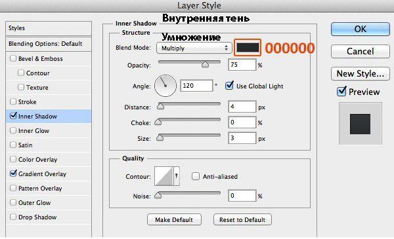Click the Angle value field
The width and height of the screenshot is (394, 239).
click(x=196, y=86)
